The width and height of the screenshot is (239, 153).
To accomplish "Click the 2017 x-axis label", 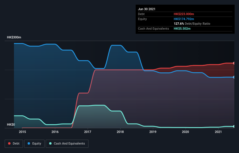I will point(88,132).
